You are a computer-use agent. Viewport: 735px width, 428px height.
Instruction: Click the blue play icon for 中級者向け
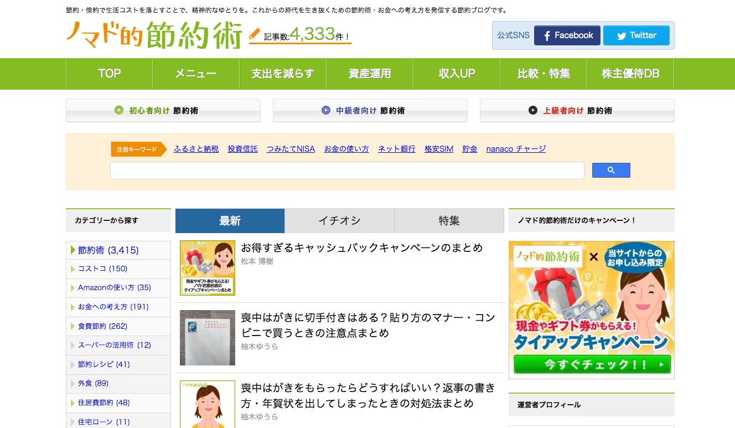pyautogui.click(x=326, y=110)
